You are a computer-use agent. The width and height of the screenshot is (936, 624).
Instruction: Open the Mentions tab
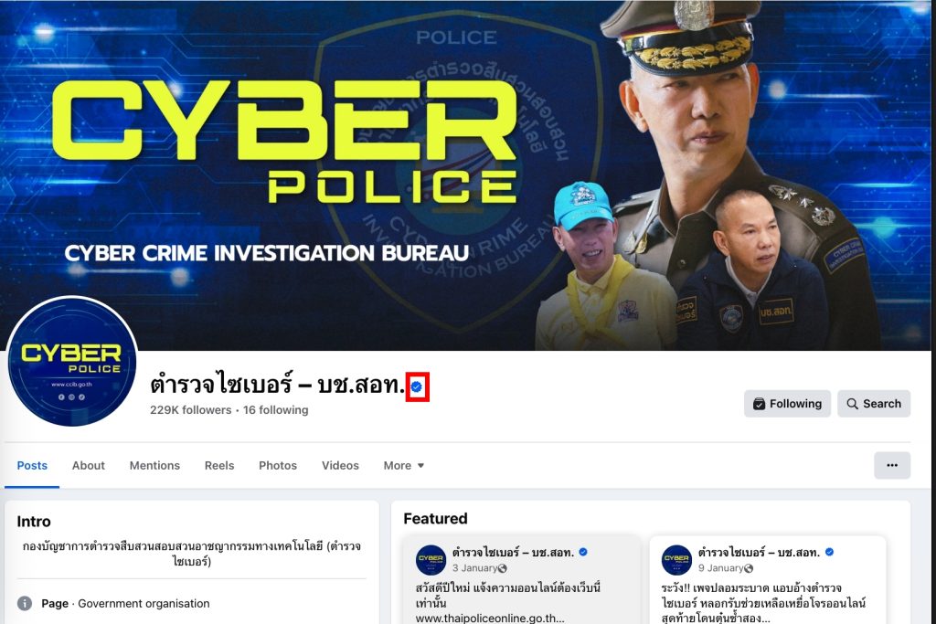(154, 465)
